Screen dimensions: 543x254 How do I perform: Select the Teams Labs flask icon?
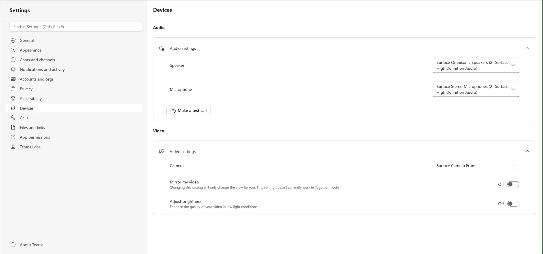tap(13, 147)
